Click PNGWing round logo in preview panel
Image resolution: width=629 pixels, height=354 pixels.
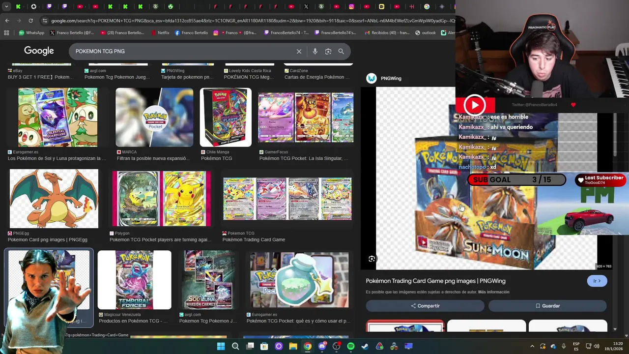(x=372, y=78)
